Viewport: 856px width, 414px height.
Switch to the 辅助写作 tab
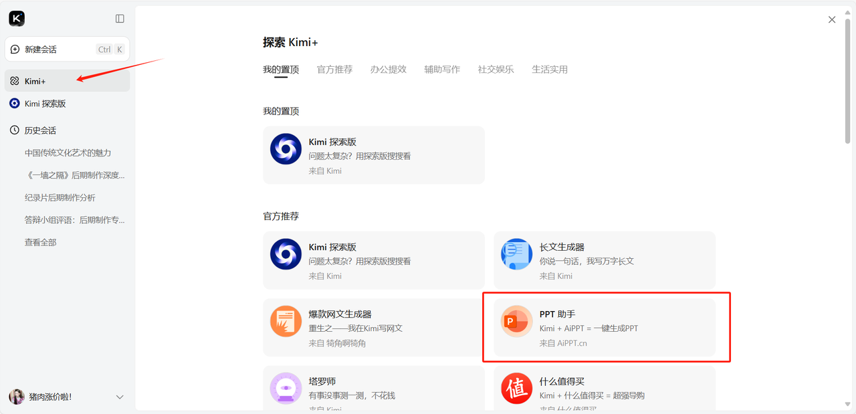click(442, 70)
